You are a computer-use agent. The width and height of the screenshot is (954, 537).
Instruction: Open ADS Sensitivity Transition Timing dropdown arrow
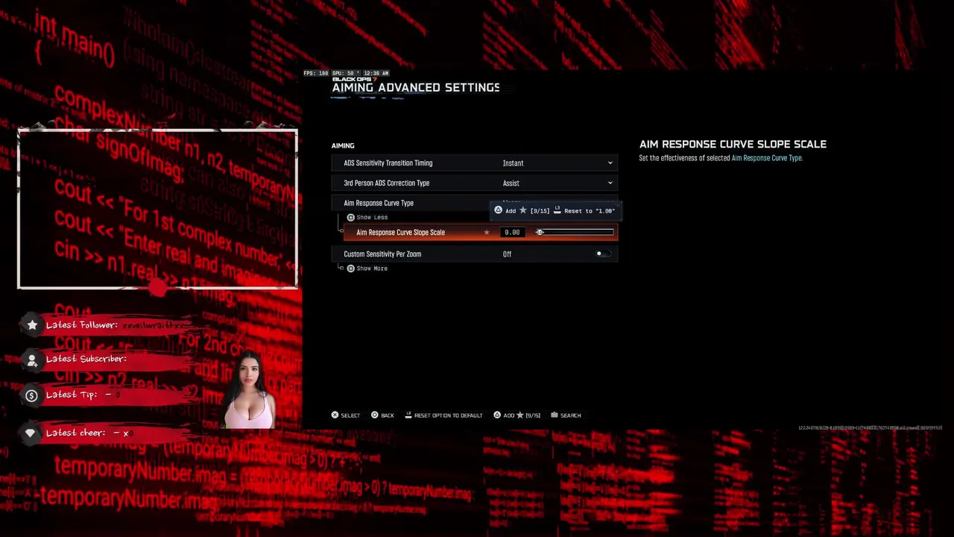(610, 163)
